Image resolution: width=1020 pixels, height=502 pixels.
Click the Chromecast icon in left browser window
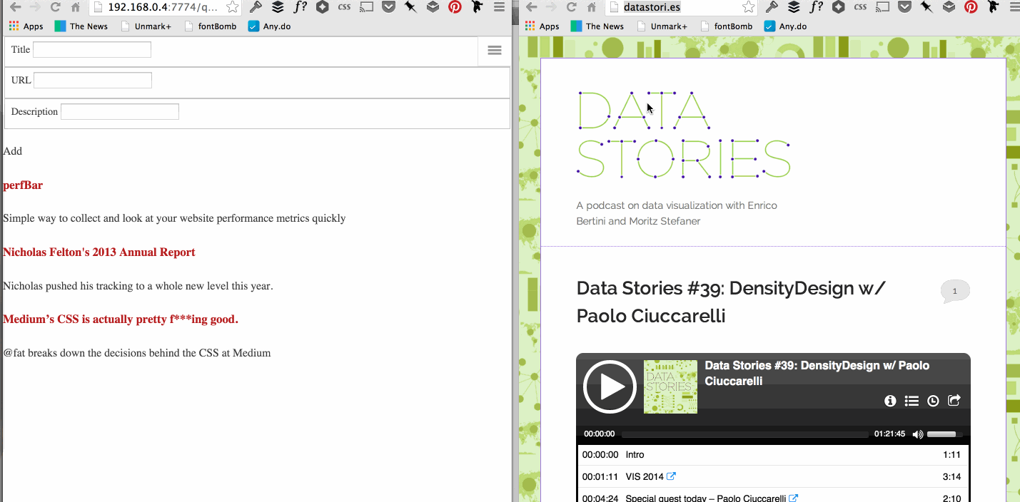[x=366, y=7]
